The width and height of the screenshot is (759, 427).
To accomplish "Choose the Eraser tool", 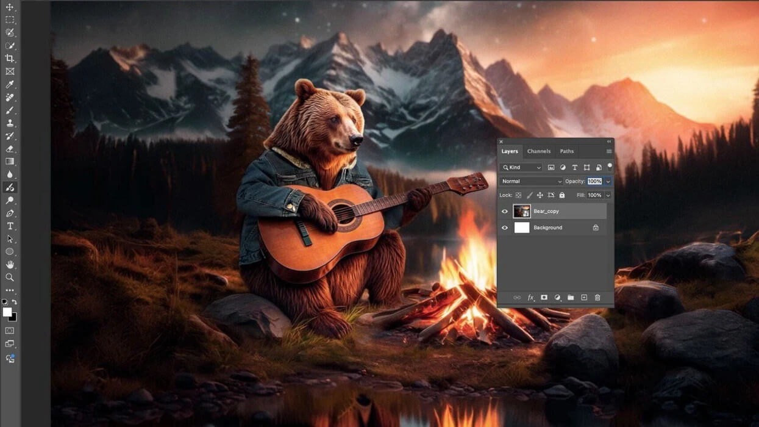I will point(10,149).
